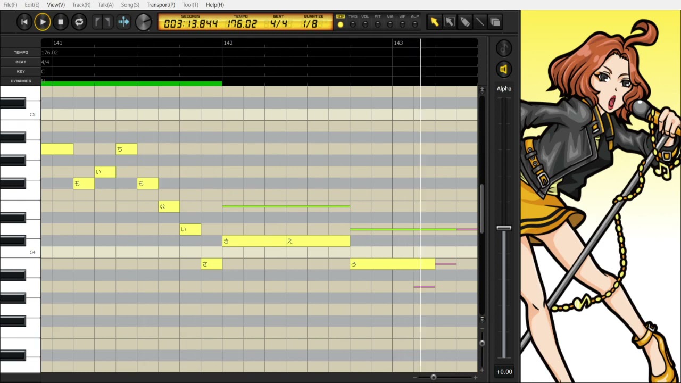Screen dimensions: 681x383
Task: Start playback with the Play button
Action: 43,22
